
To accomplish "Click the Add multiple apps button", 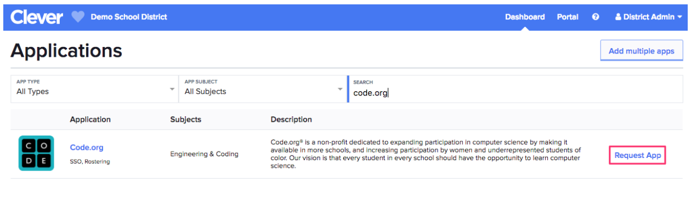I will click(642, 51).
